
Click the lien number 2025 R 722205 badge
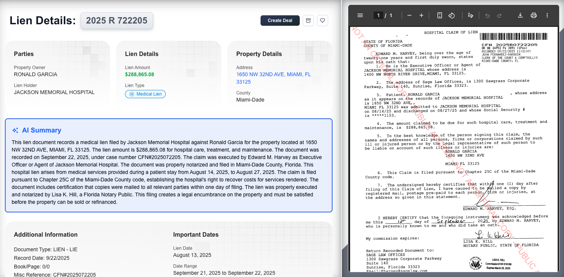[117, 21]
